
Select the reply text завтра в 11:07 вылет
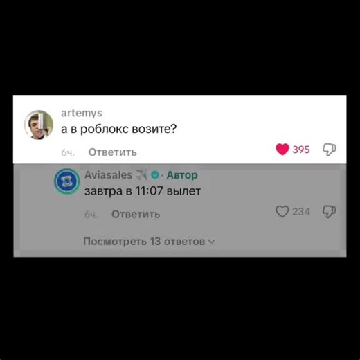click(x=143, y=191)
